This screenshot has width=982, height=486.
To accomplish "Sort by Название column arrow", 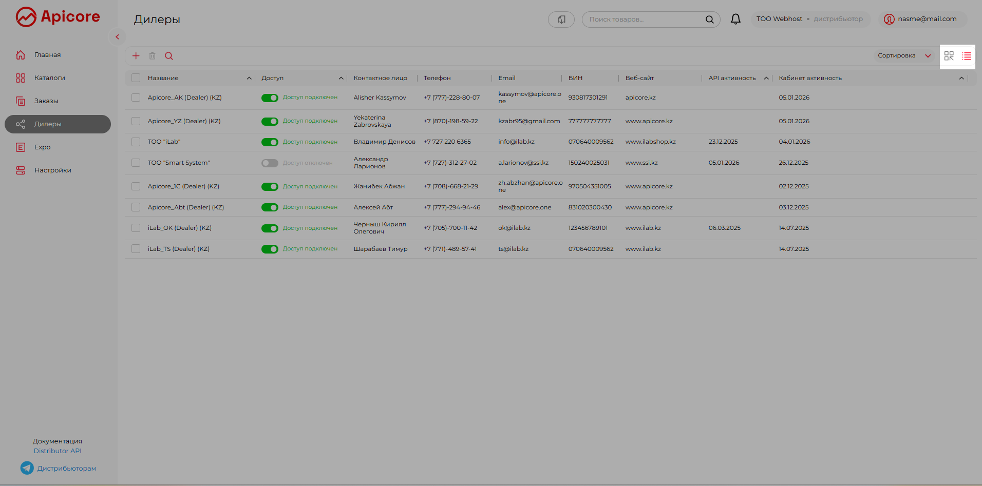I will [249, 78].
